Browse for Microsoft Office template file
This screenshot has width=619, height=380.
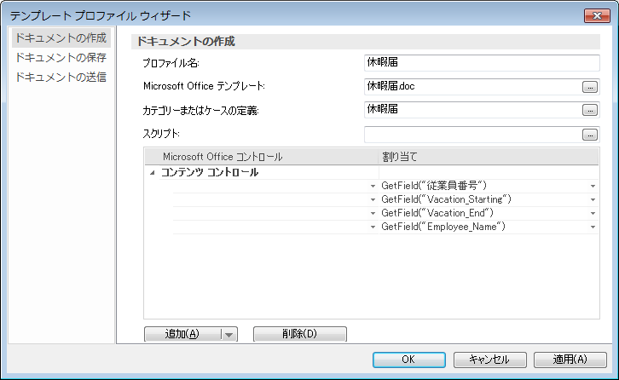click(590, 87)
